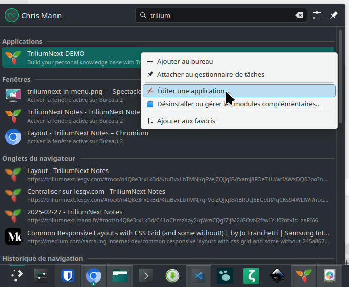Viewport: 349px width, 287px height.
Task: Open the disk usage icon in taskbar
Action: [x=330, y=276]
